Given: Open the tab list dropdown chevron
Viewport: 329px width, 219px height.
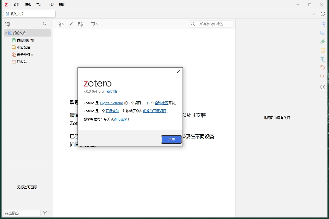Looking at the screenshot, I should point(313,14).
